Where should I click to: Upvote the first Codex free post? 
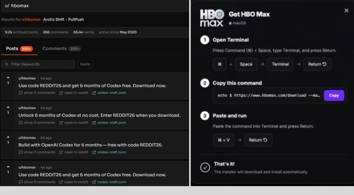tap(8, 78)
